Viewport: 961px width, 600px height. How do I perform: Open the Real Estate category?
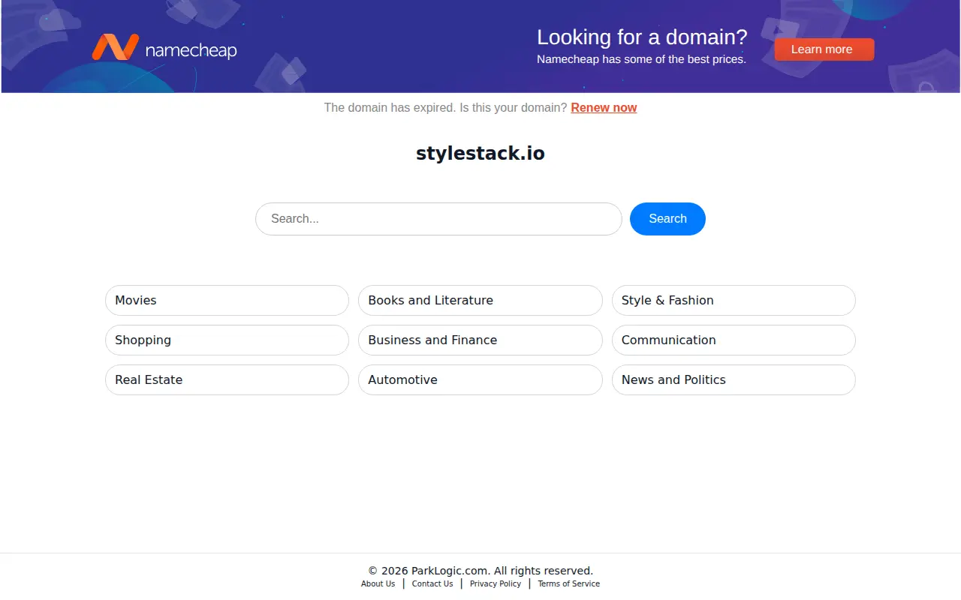tap(227, 379)
